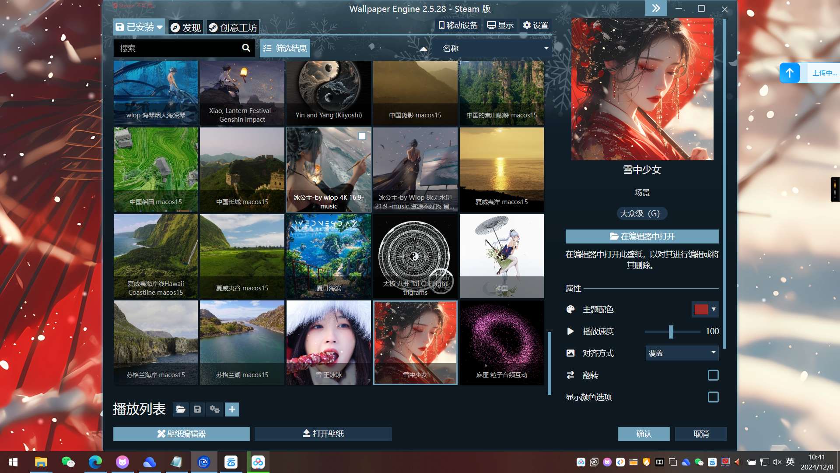The image size is (840, 473).
Task: Open WeChat from taskbar
Action: point(68,462)
